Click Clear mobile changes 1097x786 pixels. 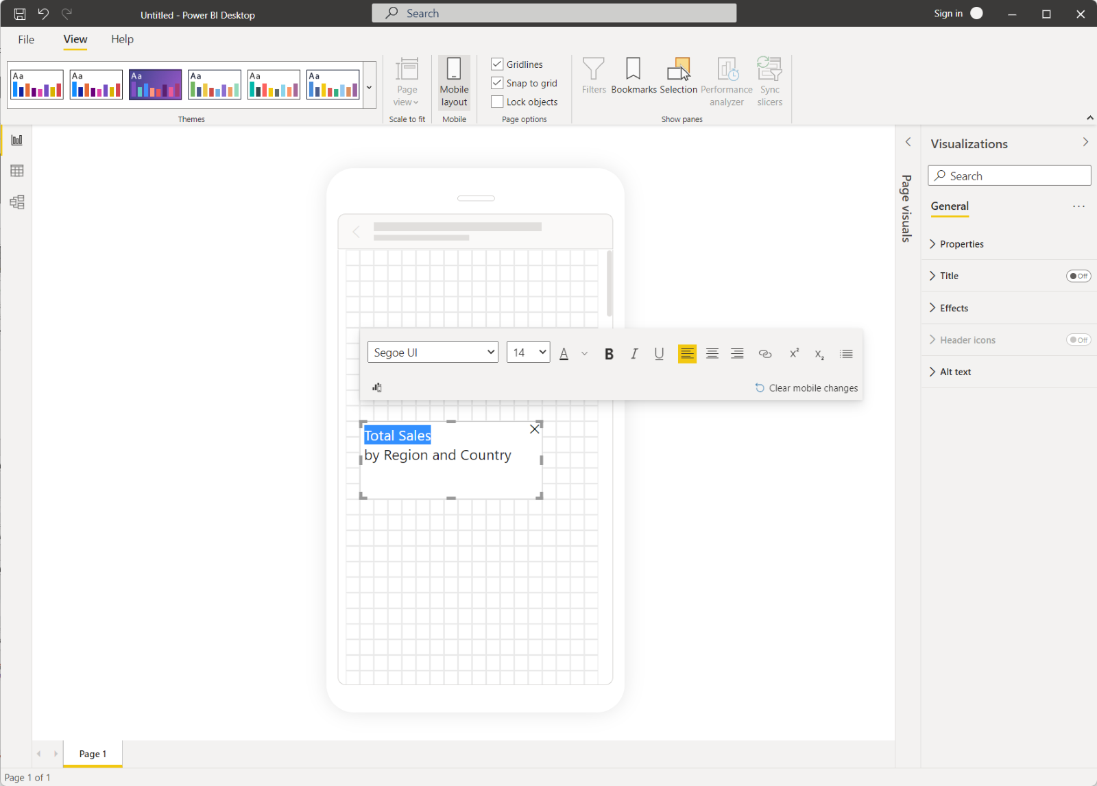coord(806,388)
